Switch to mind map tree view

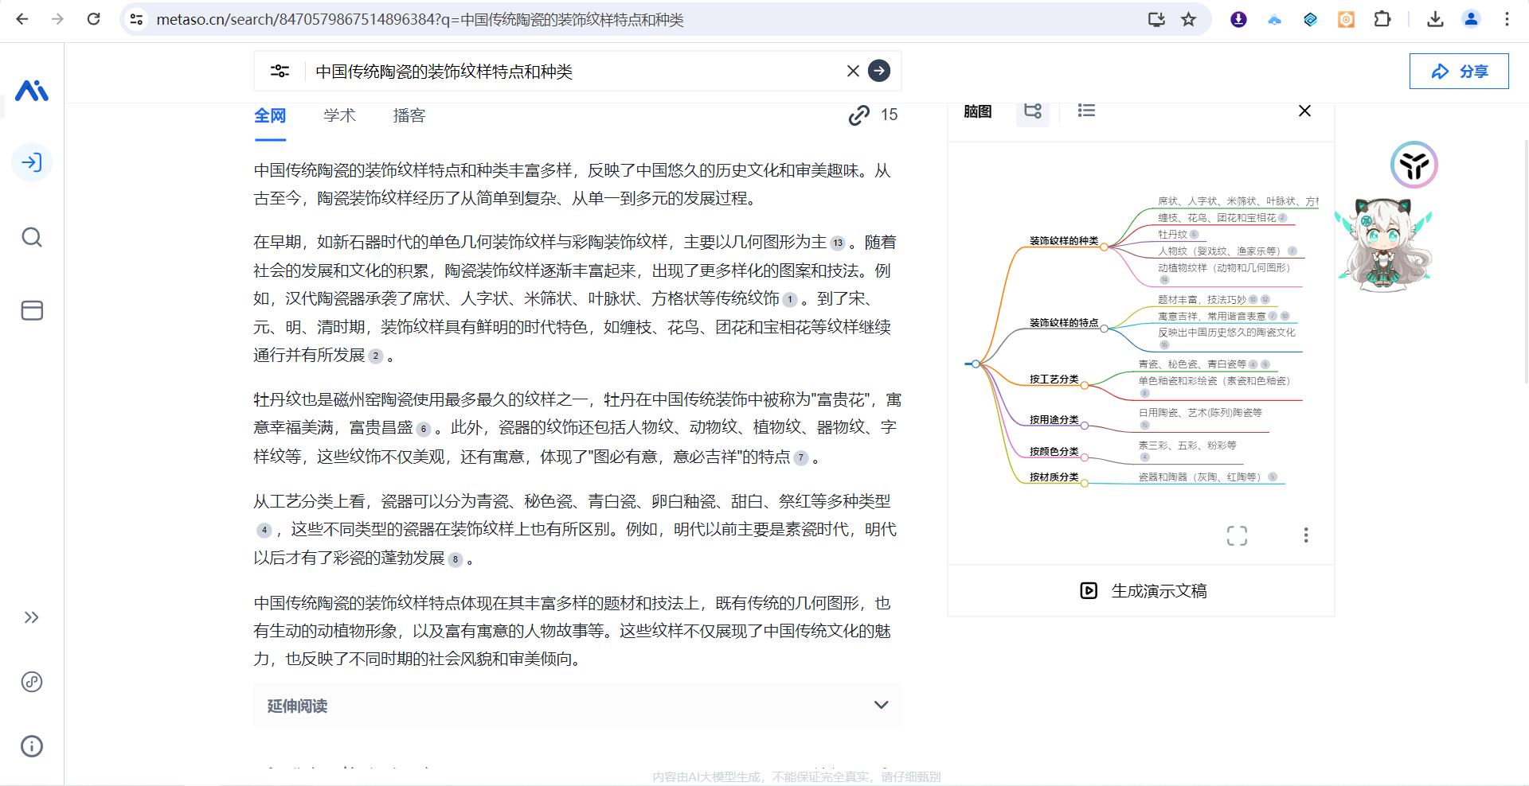pyautogui.click(x=1033, y=111)
